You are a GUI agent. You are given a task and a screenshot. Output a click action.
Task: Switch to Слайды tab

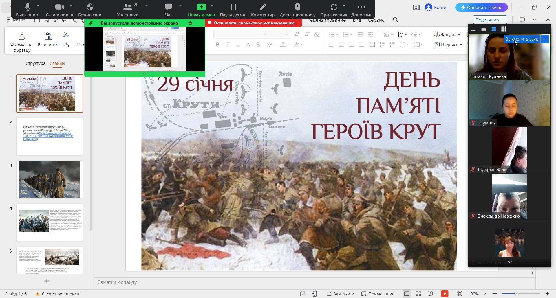(x=57, y=63)
